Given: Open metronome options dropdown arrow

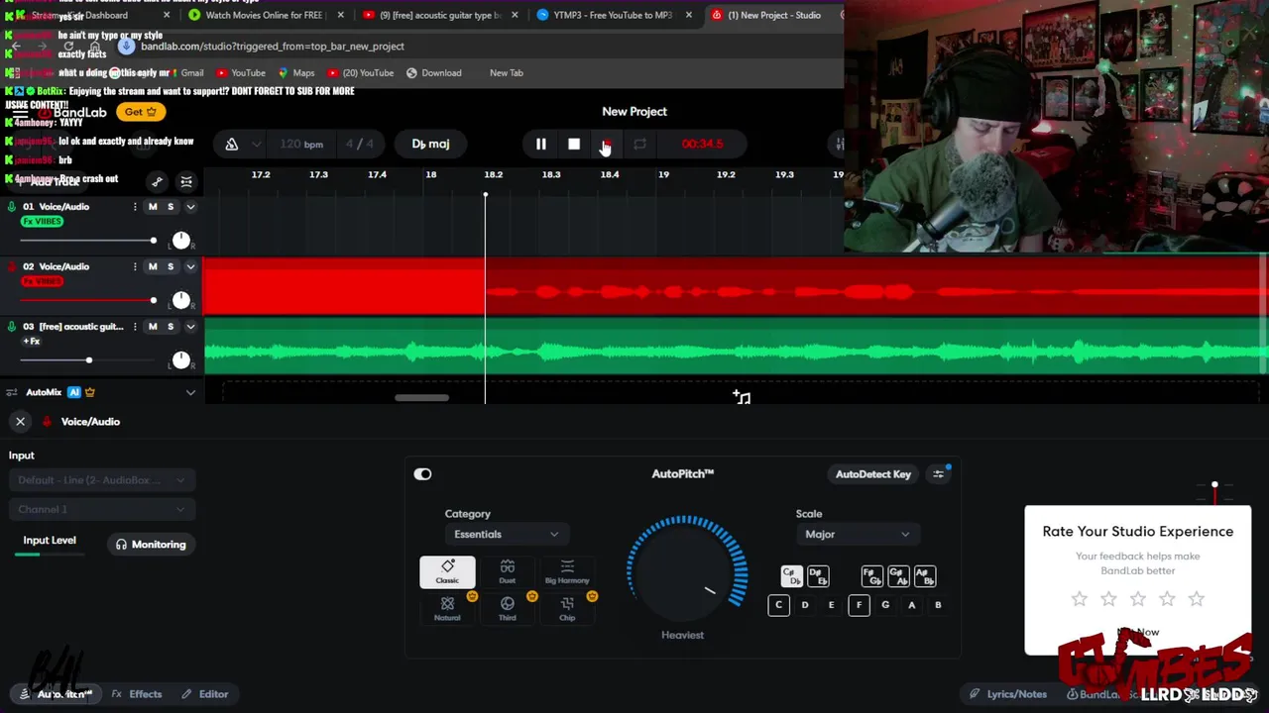Looking at the screenshot, I should pyautogui.click(x=257, y=145).
